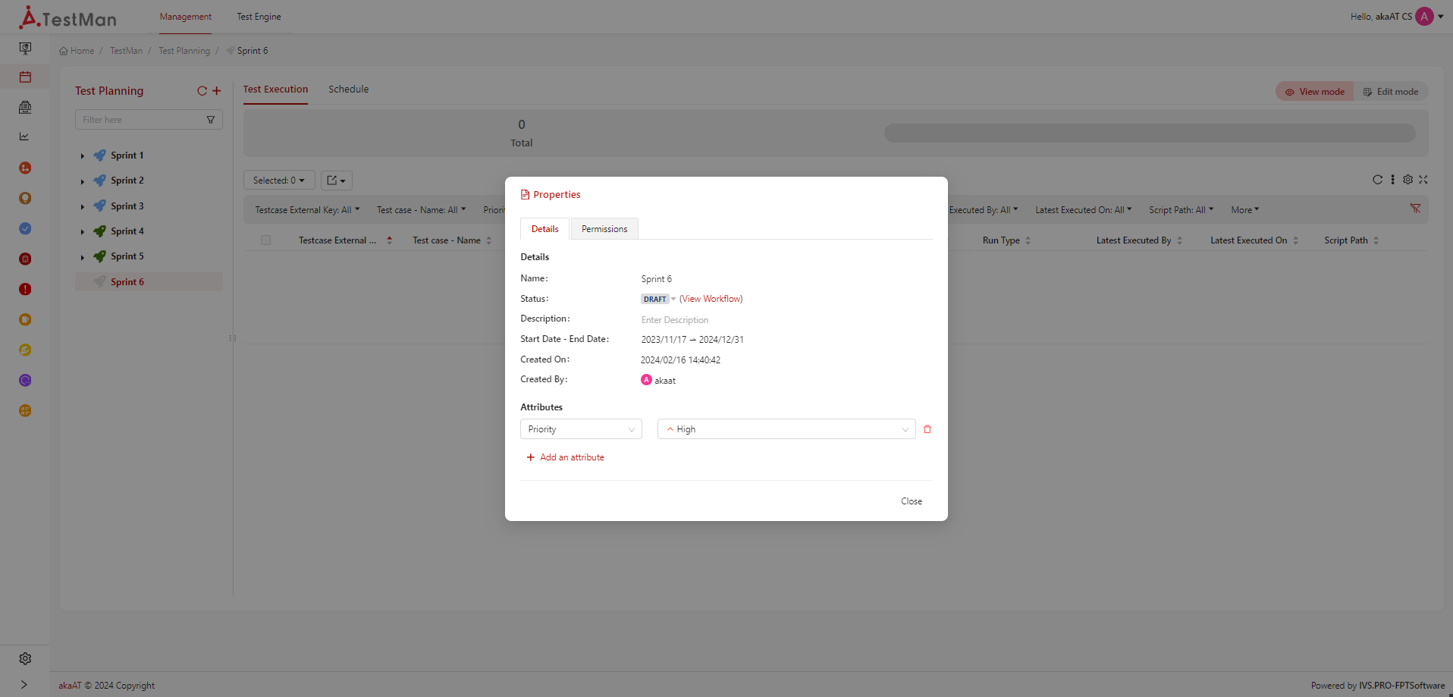Viewport: 1453px width, 697px height.
Task: Select the Details tab
Action: (x=544, y=229)
